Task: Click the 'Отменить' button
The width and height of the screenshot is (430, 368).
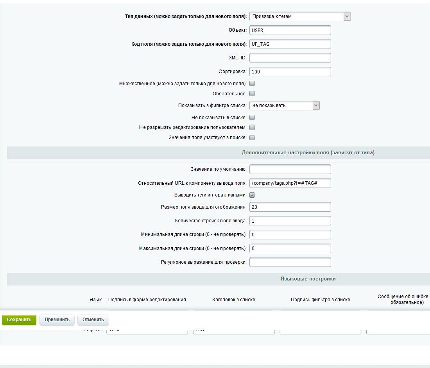Action: point(93,320)
